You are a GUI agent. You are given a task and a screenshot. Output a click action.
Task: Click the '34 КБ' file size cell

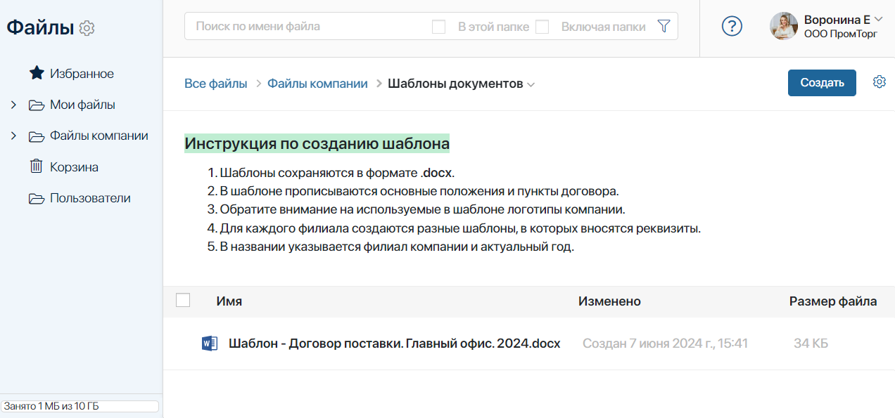pos(811,344)
